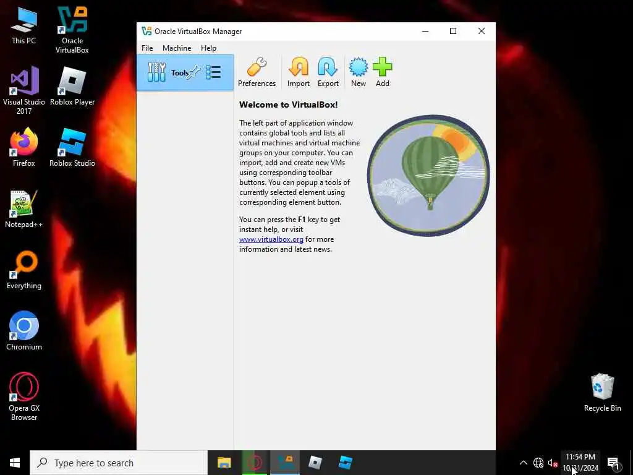Follow the www.virtualbox.org link
The height and width of the screenshot is (475, 633).
(271, 239)
